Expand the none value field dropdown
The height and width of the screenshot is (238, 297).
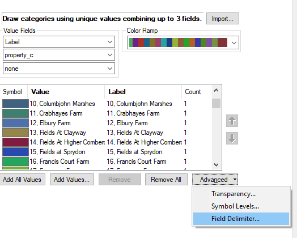[x=59, y=69]
